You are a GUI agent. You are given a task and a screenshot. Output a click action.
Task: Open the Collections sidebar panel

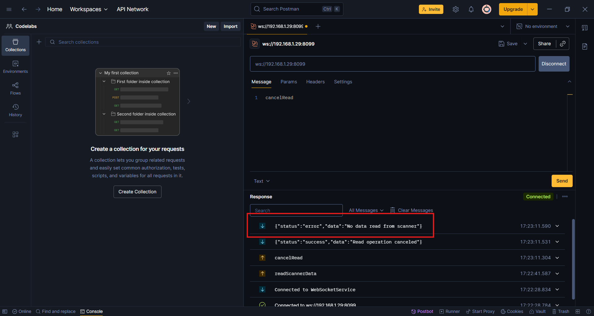pos(15,46)
